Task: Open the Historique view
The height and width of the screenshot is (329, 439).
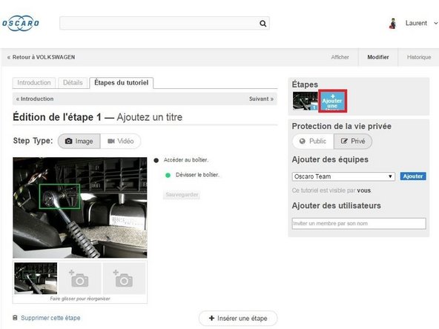Action: tap(419, 57)
